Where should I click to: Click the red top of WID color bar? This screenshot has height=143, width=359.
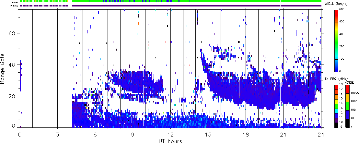tap(337, 16)
